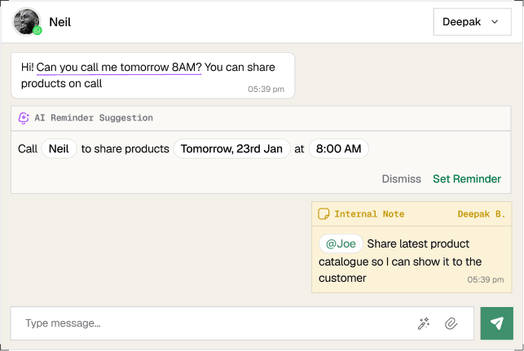Attach a file with the paperclip icon
Screen dimensions: 524x351
[451, 323]
